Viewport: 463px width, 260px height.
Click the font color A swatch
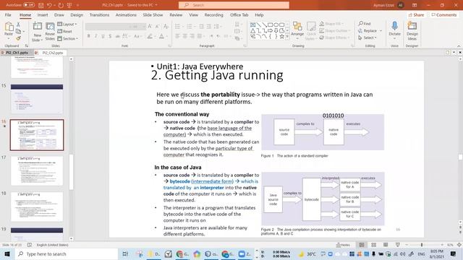coord(161,36)
